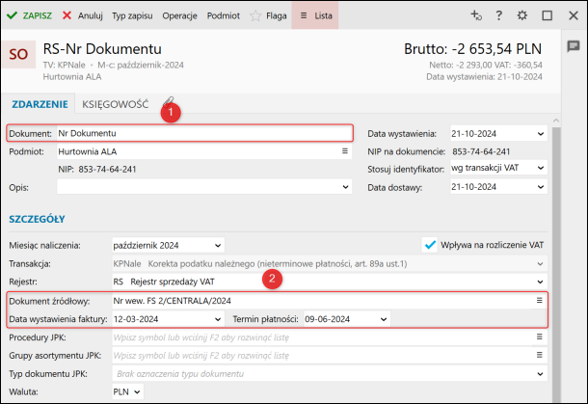
Task: Close the document window
Action: tap(574, 15)
